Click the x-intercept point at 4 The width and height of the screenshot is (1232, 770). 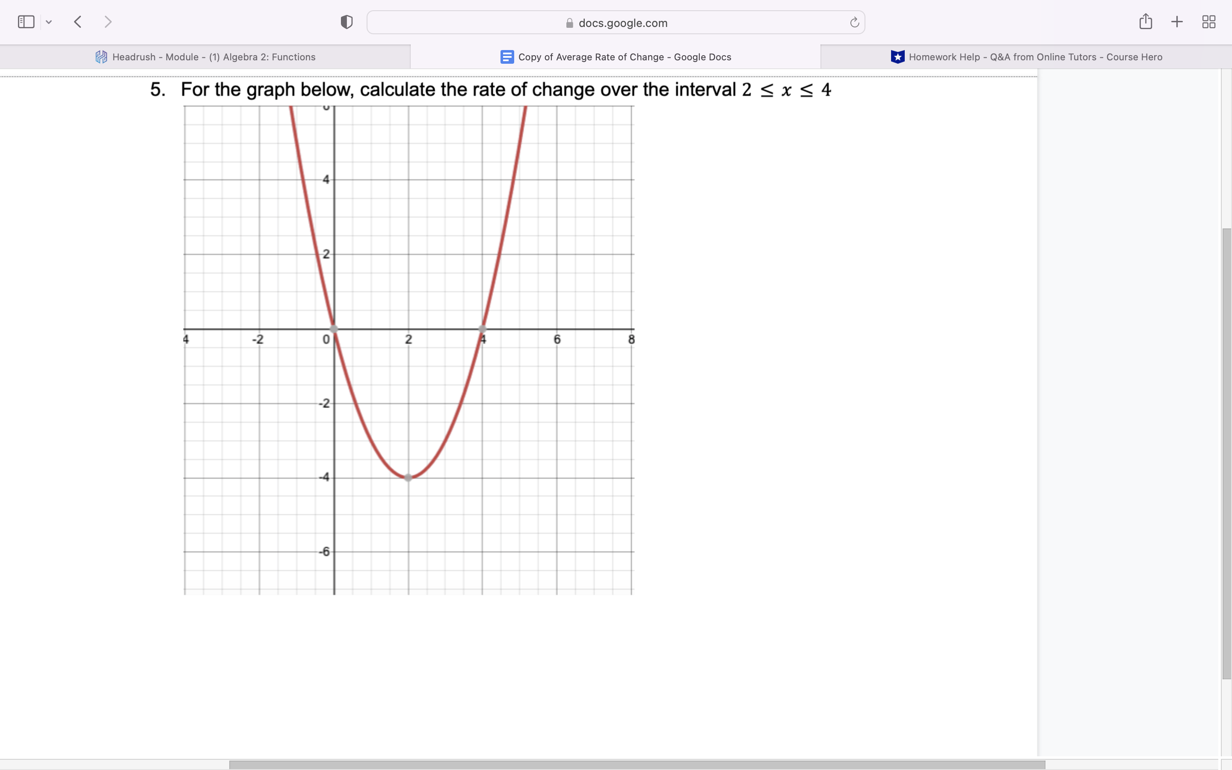click(x=483, y=329)
